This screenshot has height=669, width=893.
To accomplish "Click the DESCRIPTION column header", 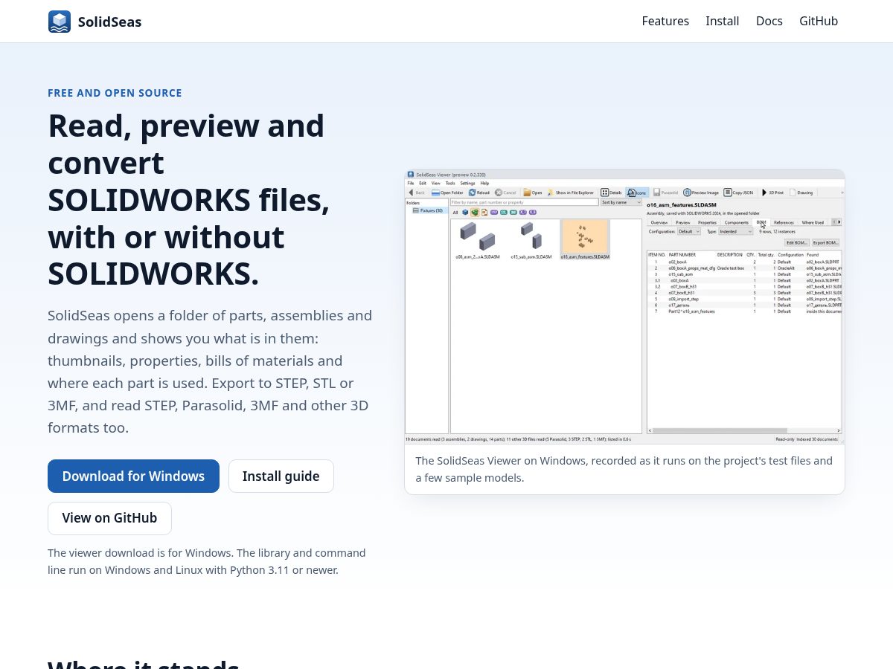I will [x=730, y=255].
